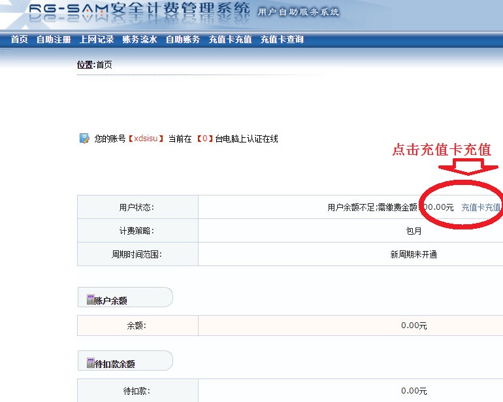Open the 充值卡查询 menu item
This screenshot has width=503, height=402.
click(x=282, y=40)
